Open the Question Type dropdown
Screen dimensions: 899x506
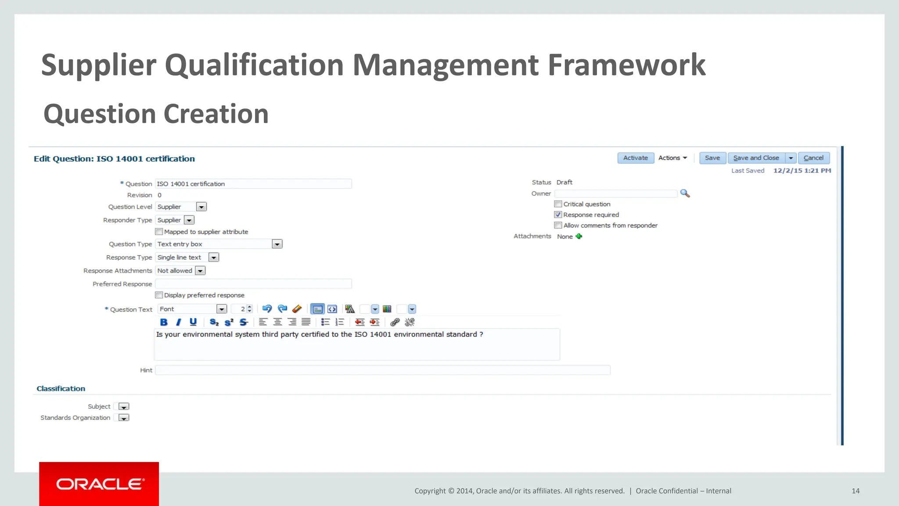click(277, 244)
